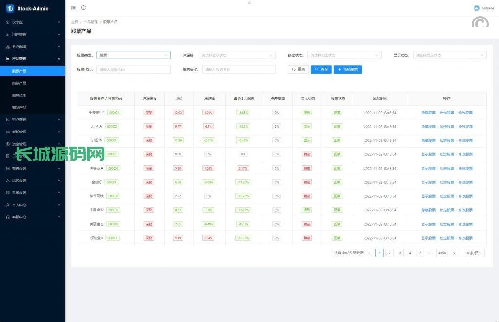
Task: Click the 客服中心 headset icon in sidebar
Action: 7,217
